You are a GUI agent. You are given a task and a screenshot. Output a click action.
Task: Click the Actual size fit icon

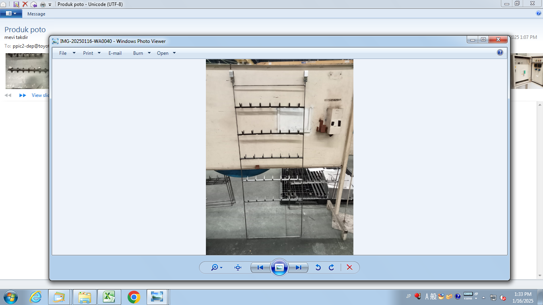pyautogui.click(x=238, y=268)
